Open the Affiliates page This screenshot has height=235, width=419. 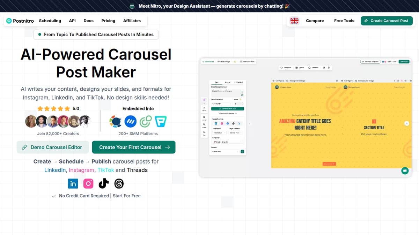(x=132, y=21)
